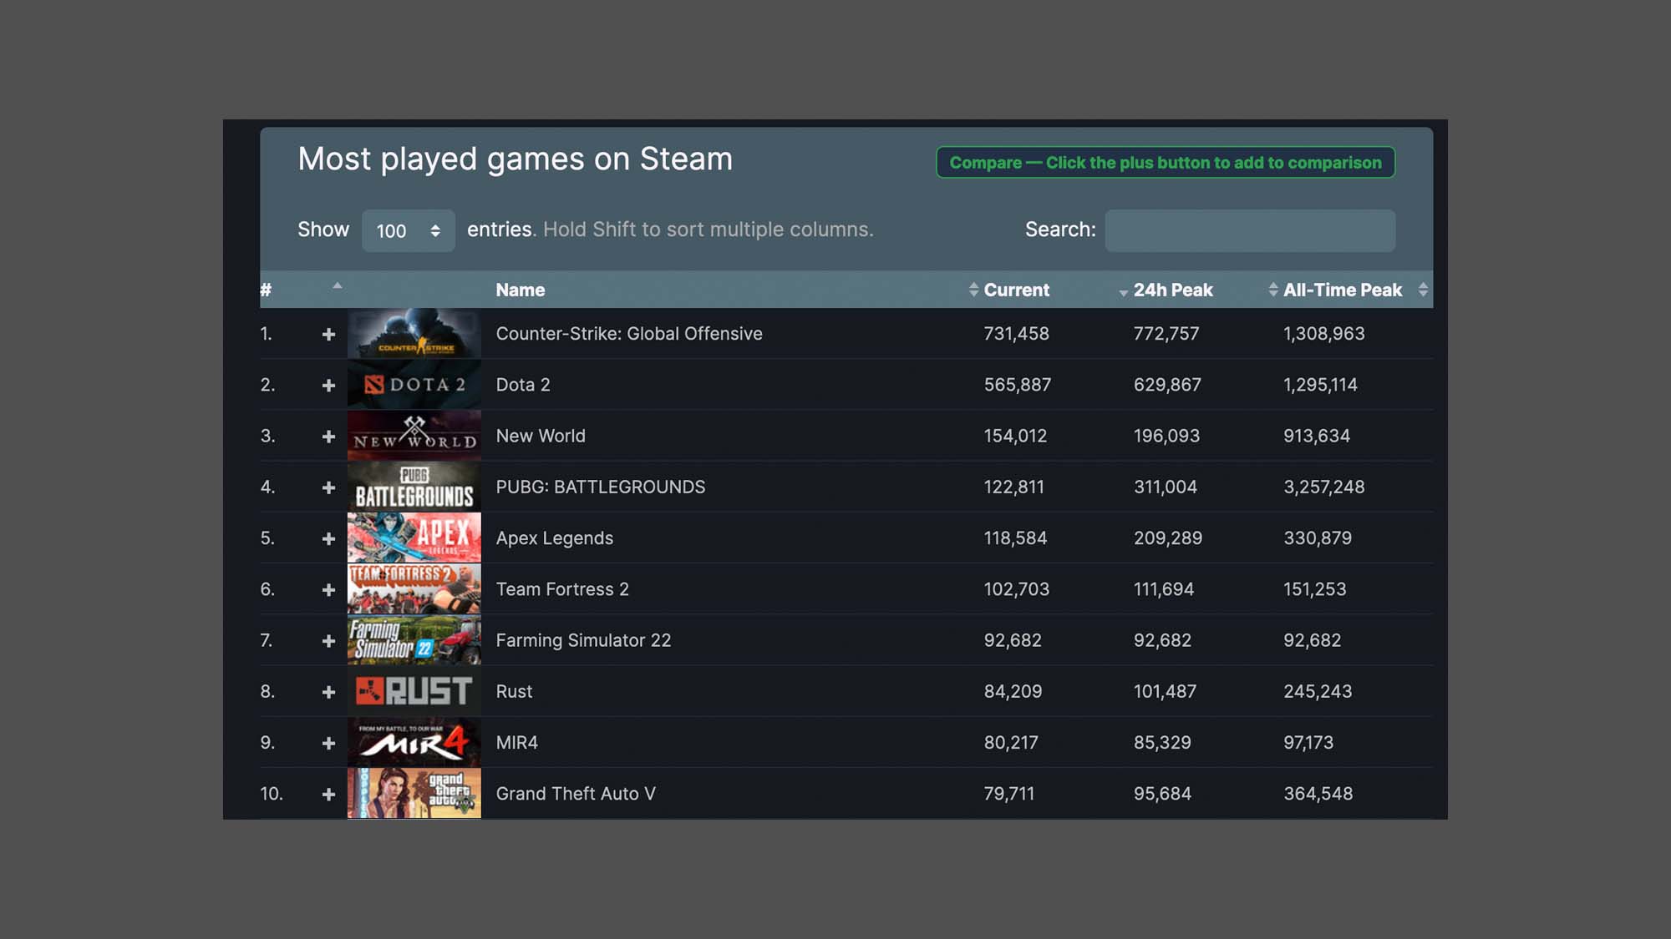Open the Dota 2 logo thumbnail
1671x939 pixels.
pyautogui.click(x=414, y=385)
